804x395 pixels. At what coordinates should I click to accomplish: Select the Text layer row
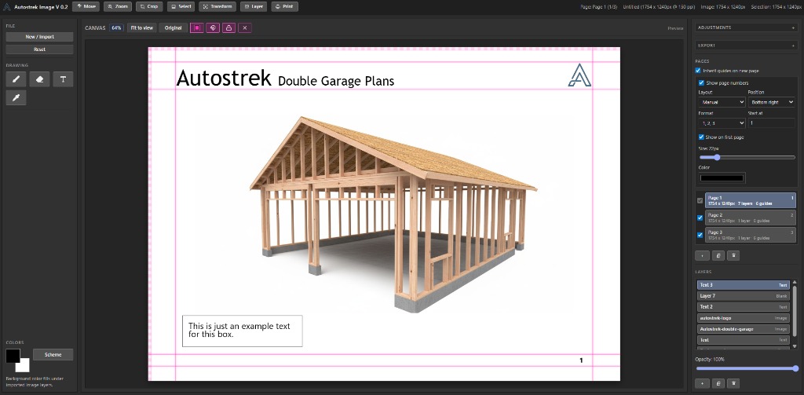(x=743, y=339)
